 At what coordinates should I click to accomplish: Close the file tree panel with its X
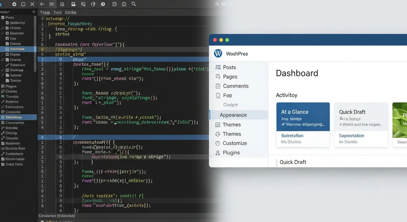click(x=34, y=12)
